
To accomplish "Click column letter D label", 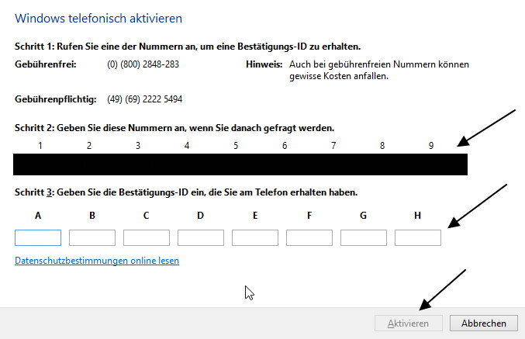I will [201, 216].
